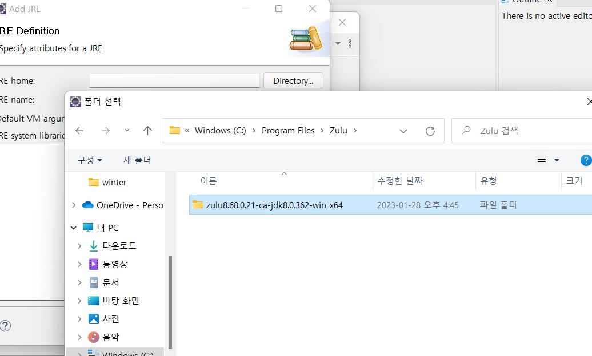Open the Preferences dialog three-dot menu
This screenshot has width=592, height=356.
coord(350,43)
